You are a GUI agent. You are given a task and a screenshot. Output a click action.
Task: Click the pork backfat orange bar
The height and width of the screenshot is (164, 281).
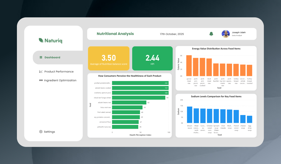tap(216, 70)
